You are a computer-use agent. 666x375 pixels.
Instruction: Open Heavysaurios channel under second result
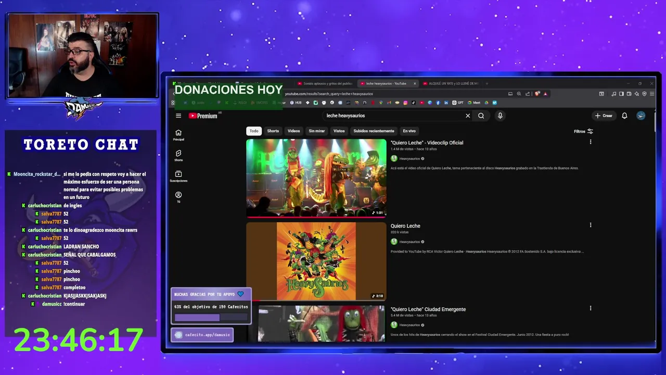(x=409, y=242)
